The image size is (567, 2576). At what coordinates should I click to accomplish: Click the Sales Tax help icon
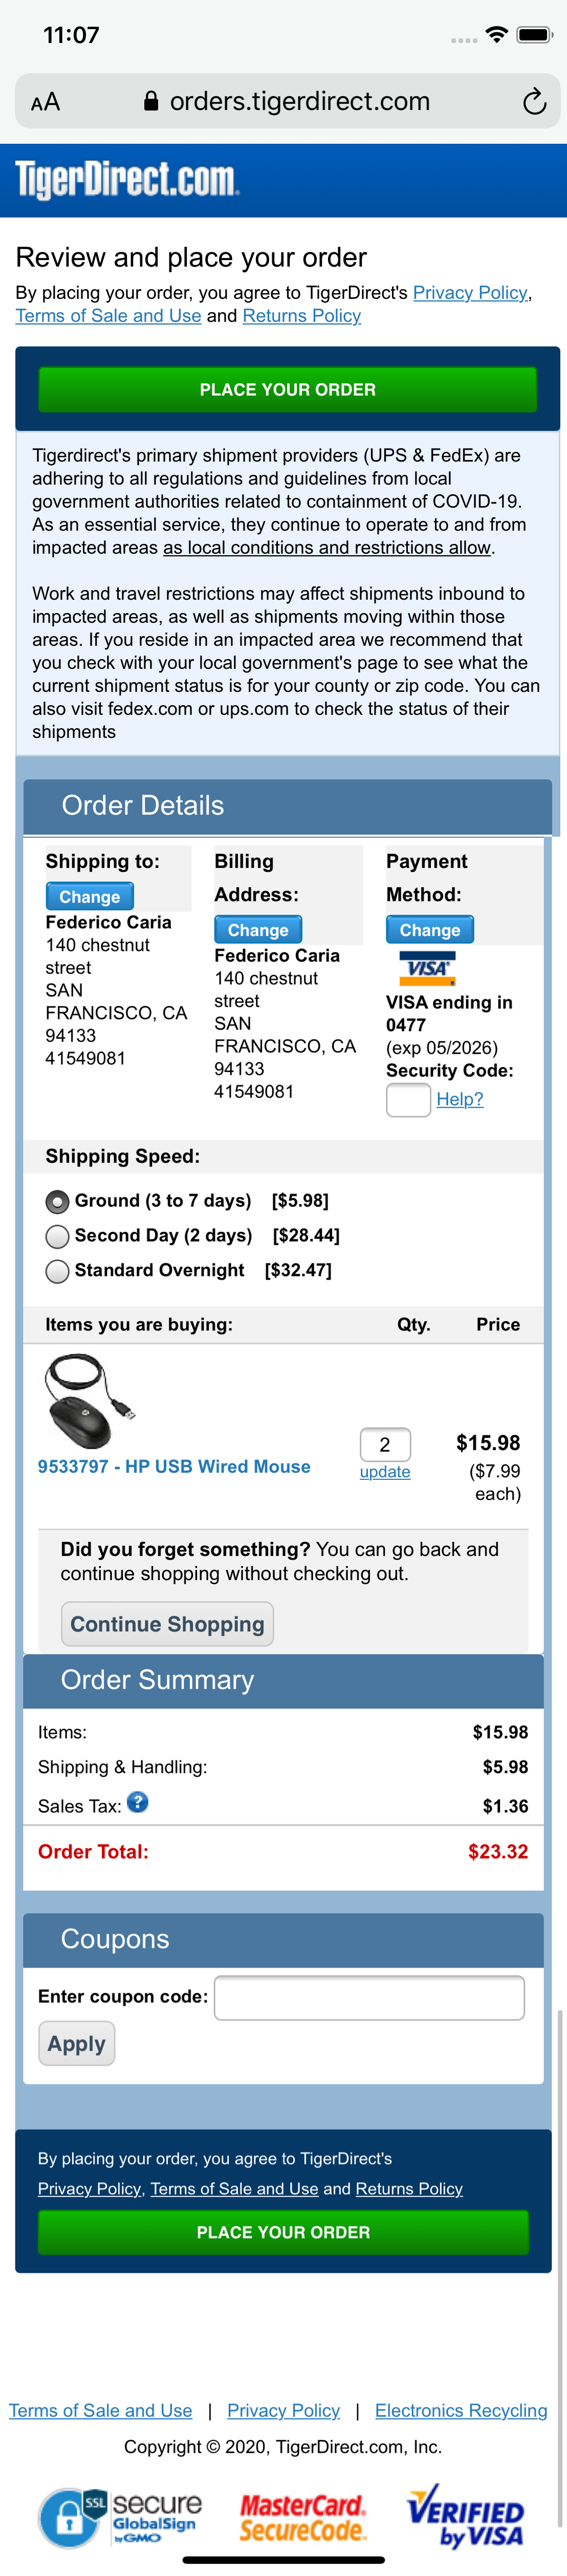138,1802
